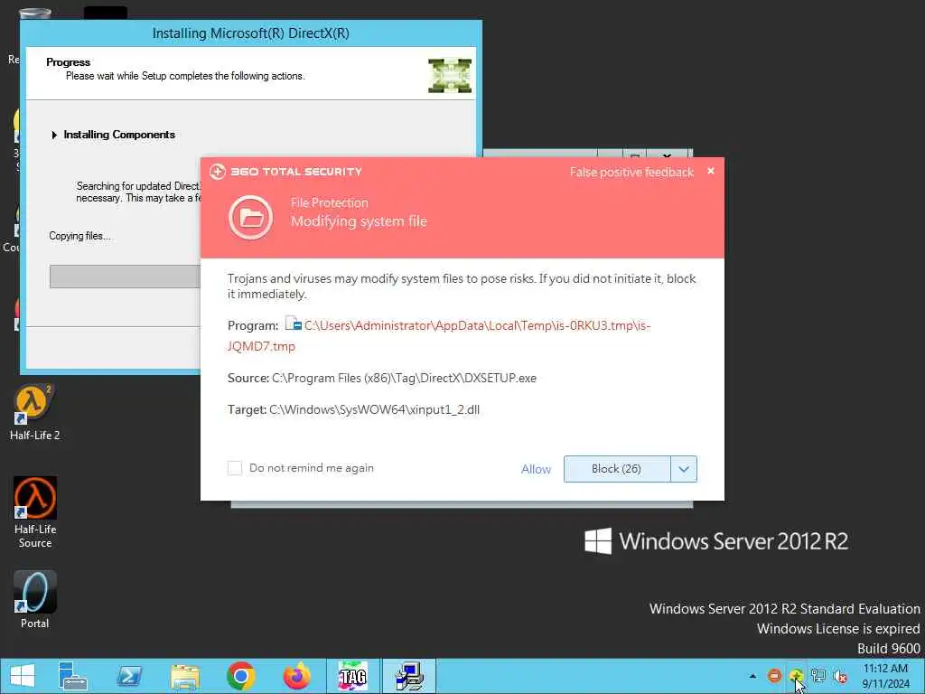This screenshot has width=925, height=694.
Task: Click the 'Copying files...' status text
Action: pyautogui.click(x=80, y=236)
